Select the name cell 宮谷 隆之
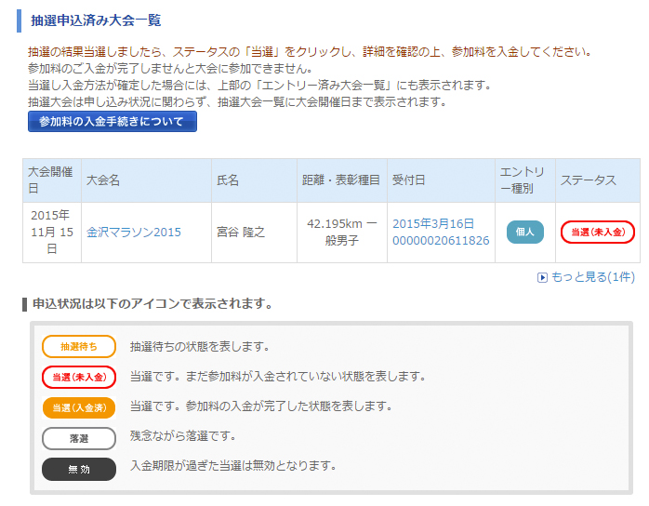The image size is (649, 506). coord(241,233)
